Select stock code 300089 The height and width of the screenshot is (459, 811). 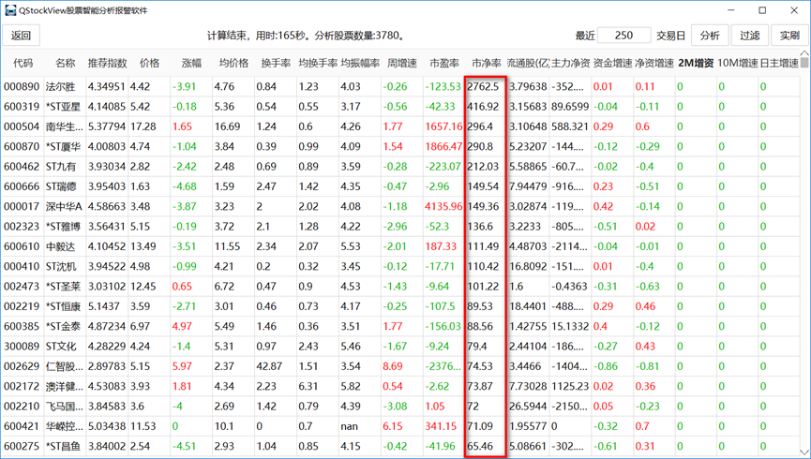coord(22,347)
